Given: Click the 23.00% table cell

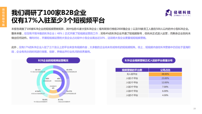Looking at the screenshot, I should tap(165, 78).
